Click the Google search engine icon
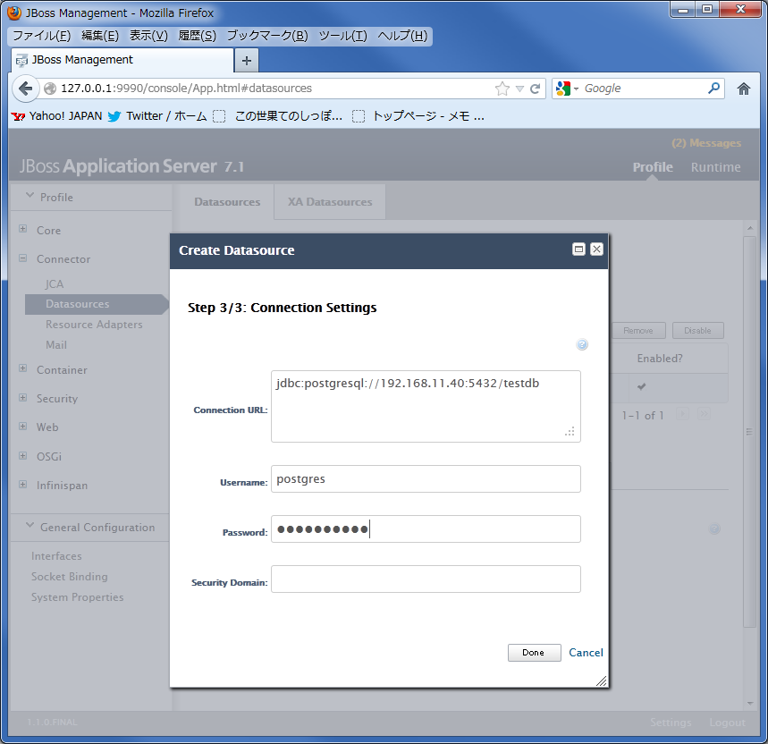Image resolution: width=768 pixels, height=744 pixels. pyautogui.click(x=564, y=89)
